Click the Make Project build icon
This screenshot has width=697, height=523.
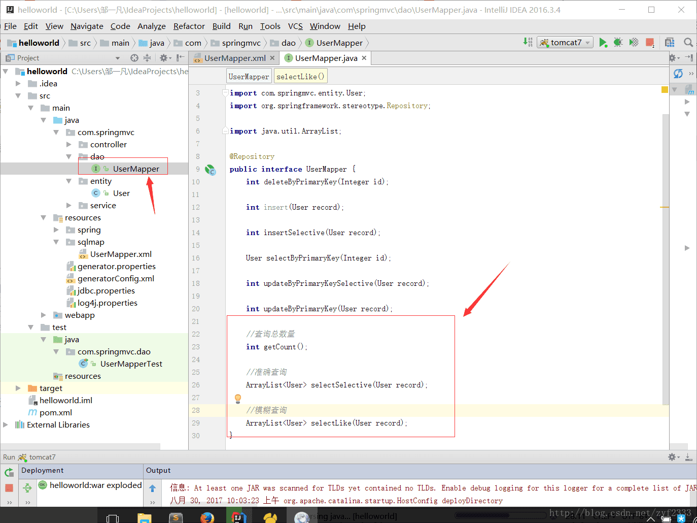528,42
